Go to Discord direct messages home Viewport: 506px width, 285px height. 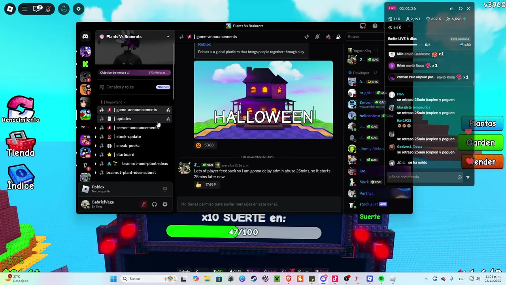coord(85,36)
